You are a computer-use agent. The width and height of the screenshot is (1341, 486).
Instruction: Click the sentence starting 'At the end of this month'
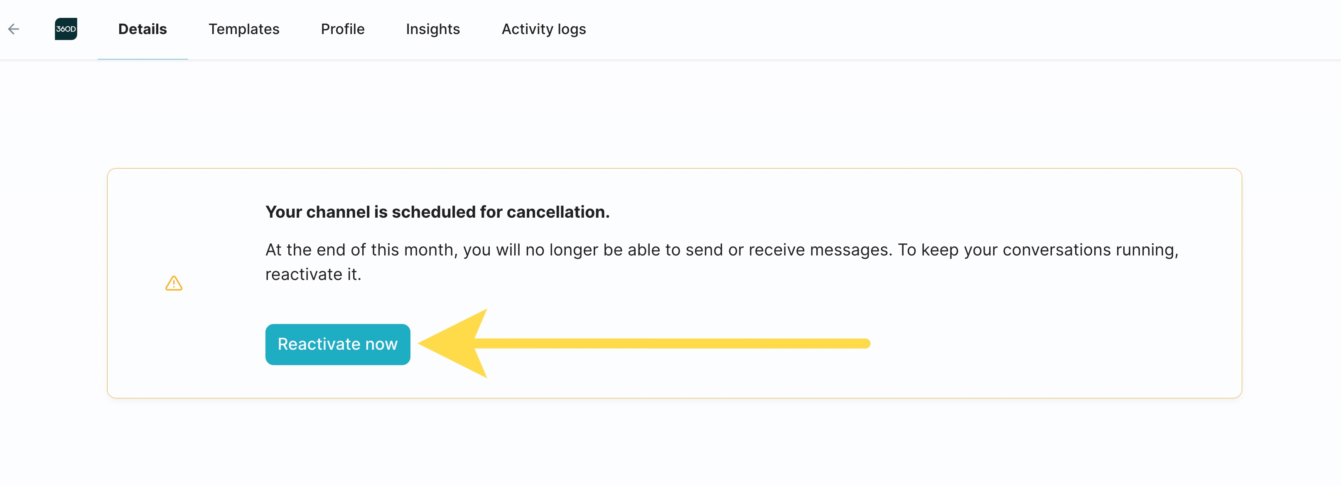721,250
